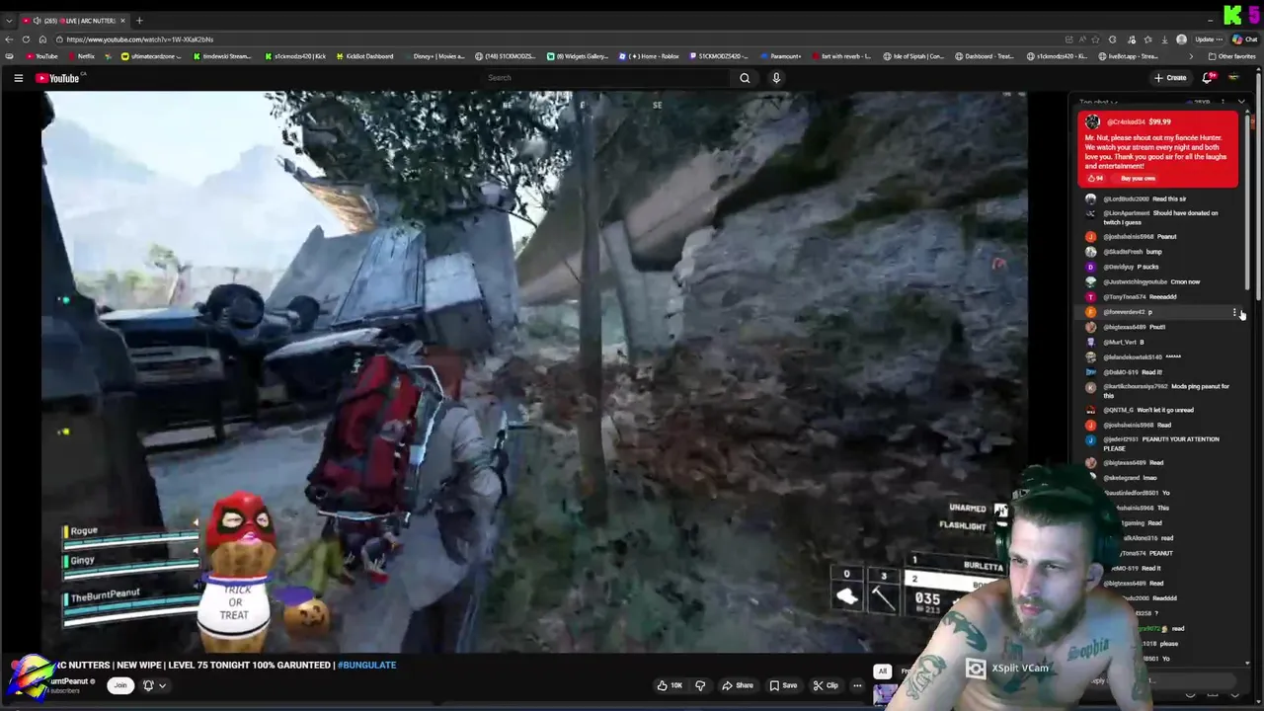The image size is (1264, 711).
Task: Click the Clip scissors button
Action: click(826, 685)
